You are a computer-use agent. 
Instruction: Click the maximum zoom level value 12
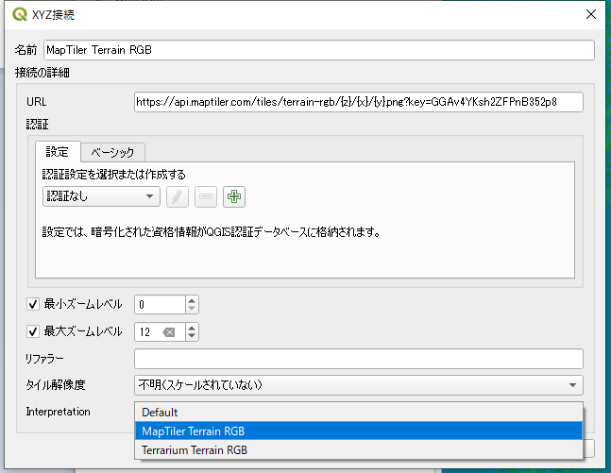click(x=144, y=332)
